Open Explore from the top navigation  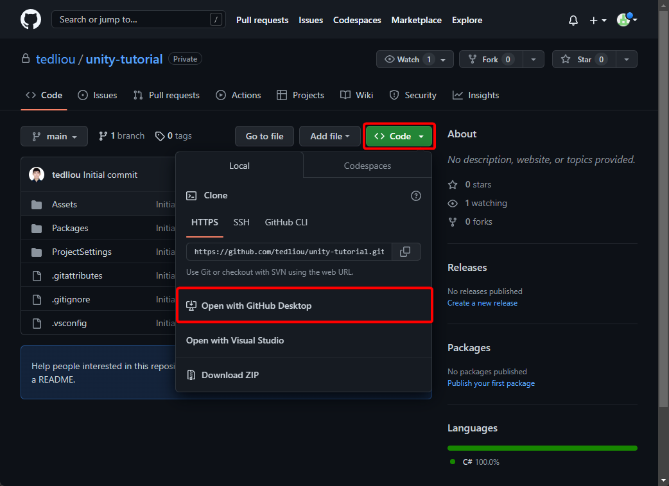(x=467, y=20)
